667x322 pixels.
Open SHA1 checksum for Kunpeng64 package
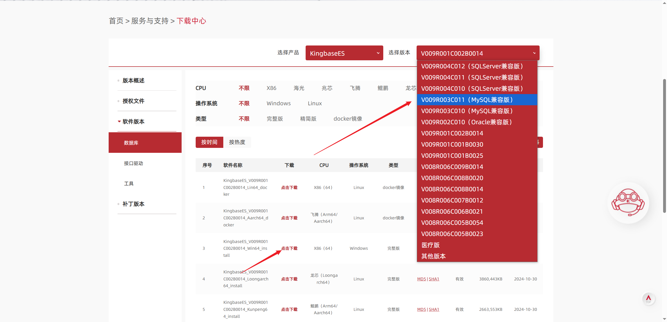[x=434, y=309]
